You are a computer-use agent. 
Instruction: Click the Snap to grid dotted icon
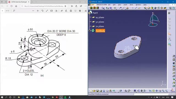click(111, 8)
